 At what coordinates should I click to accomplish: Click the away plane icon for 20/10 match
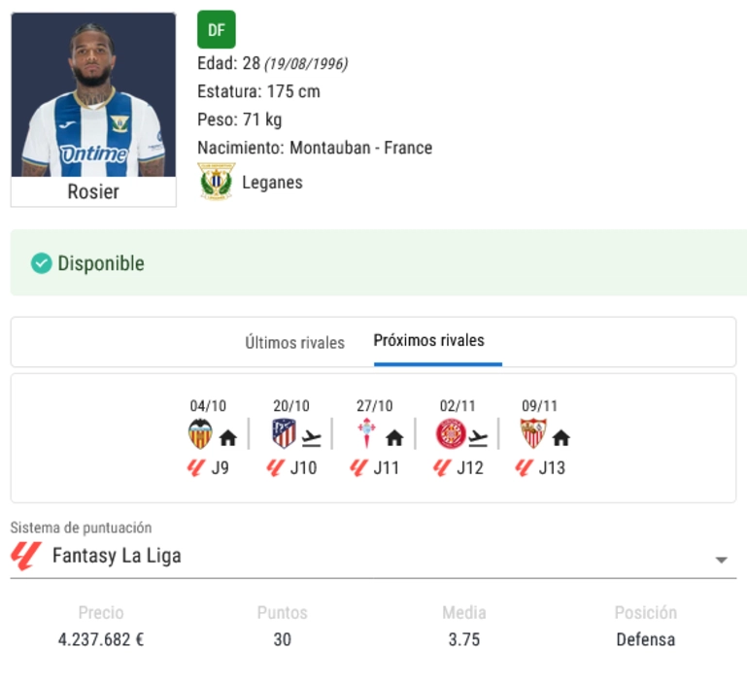coord(312,438)
